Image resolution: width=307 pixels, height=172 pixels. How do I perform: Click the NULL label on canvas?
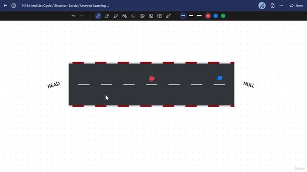click(x=248, y=85)
